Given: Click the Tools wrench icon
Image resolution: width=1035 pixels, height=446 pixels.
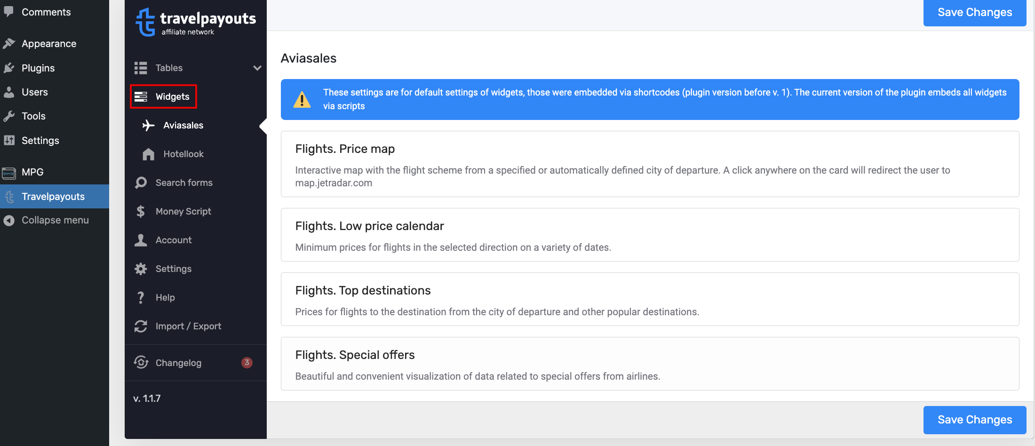Looking at the screenshot, I should point(9,116).
